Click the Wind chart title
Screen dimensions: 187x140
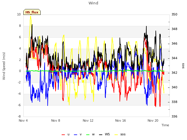pyautogui.click(x=93, y=3)
